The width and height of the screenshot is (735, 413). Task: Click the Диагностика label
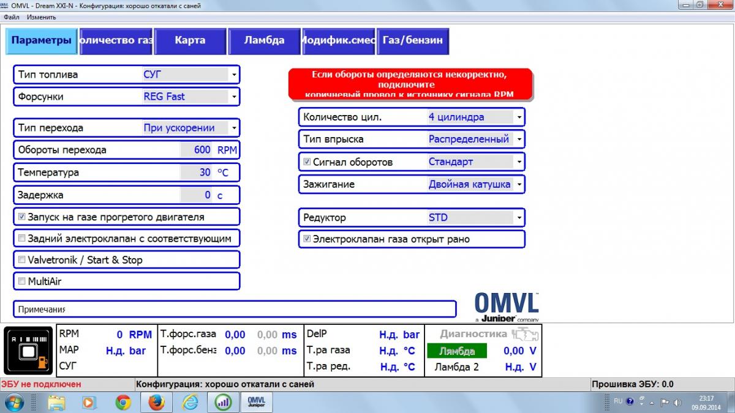pyautogui.click(x=473, y=334)
